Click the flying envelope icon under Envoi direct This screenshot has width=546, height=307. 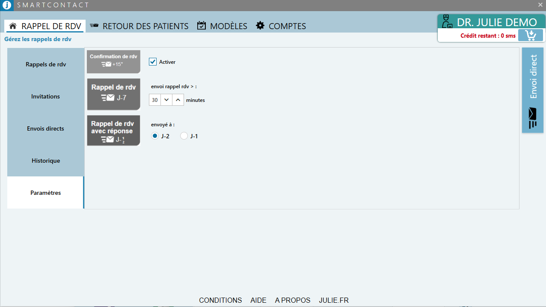(x=533, y=118)
